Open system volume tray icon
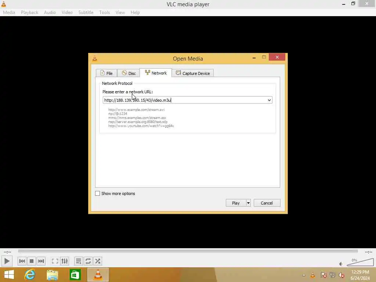This screenshot has height=282, width=376. click(x=341, y=275)
